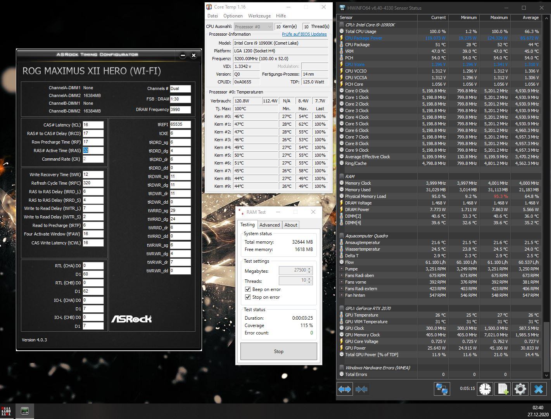
Task: Reset HWiNFO elapsed time clock icon
Action: coord(485,389)
